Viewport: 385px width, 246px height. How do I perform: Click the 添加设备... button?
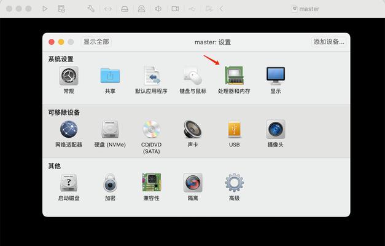[x=329, y=42]
